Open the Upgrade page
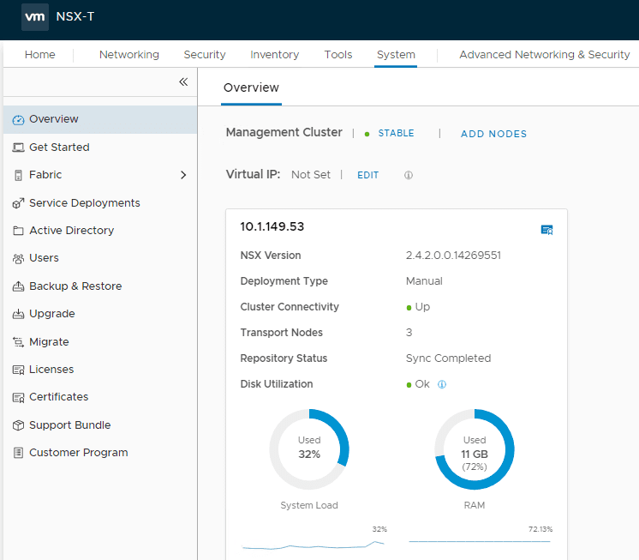Image resolution: width=639 pixels, height=560 pixels. pyautogui.click(x=51, y=314)
